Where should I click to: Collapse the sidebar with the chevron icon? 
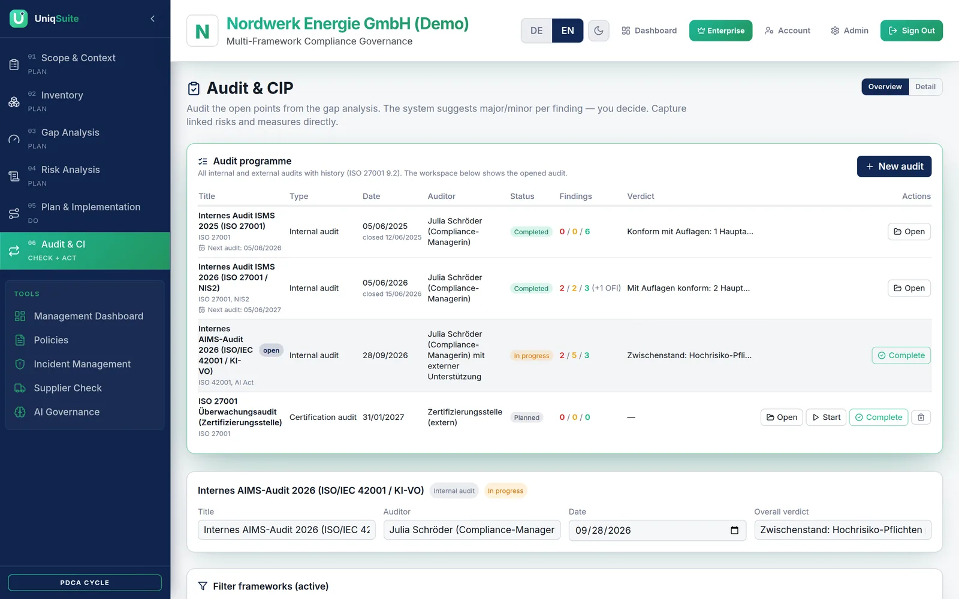pyautogui.click(x=152, y=19)
